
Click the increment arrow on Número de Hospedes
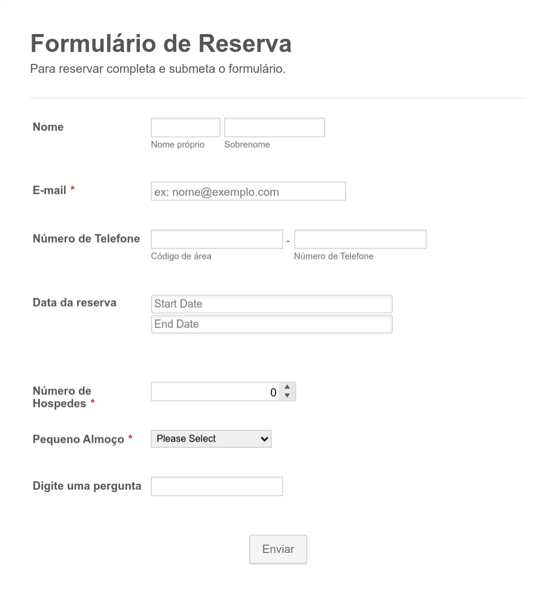288,388
